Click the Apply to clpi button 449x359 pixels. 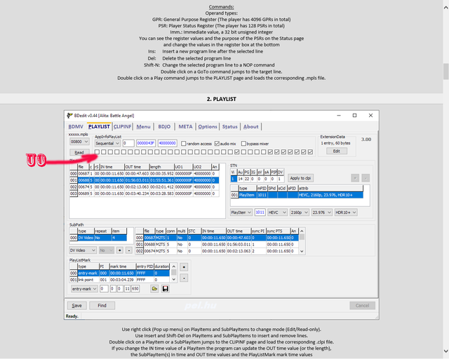(x=300, y=178)
